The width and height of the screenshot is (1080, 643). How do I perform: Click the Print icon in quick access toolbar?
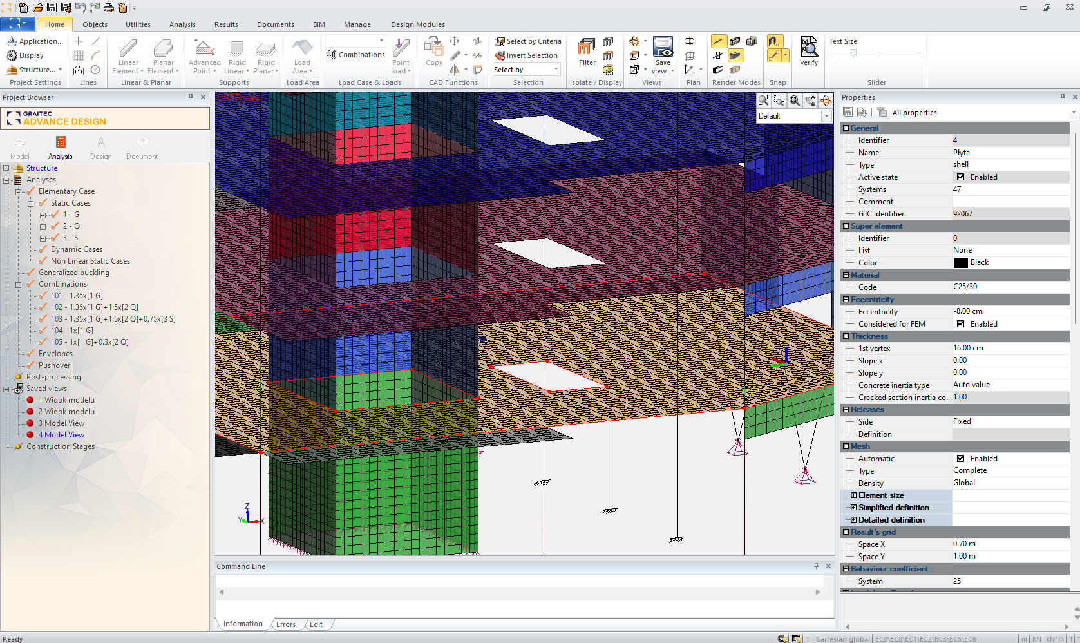coord(108,8)
